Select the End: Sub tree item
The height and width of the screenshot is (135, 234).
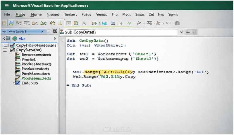(30, 83)
